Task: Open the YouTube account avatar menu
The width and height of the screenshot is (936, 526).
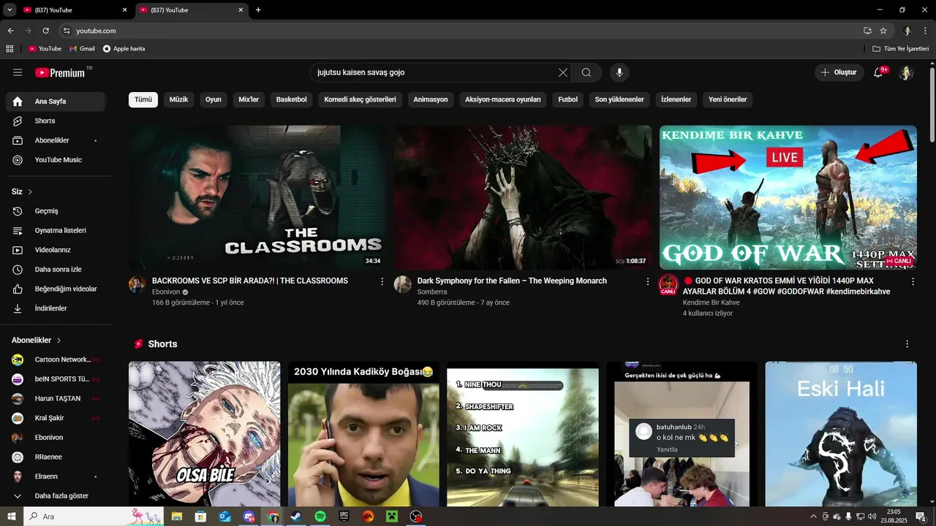Action: (906, 72)
